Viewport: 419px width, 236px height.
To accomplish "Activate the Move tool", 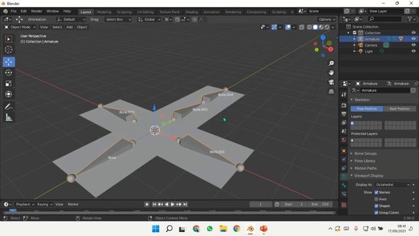I will (9, 62).
